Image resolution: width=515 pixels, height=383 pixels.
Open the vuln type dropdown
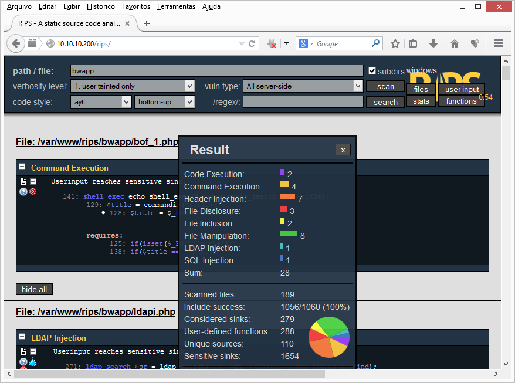pyautogui.click(x=303, y=86)
